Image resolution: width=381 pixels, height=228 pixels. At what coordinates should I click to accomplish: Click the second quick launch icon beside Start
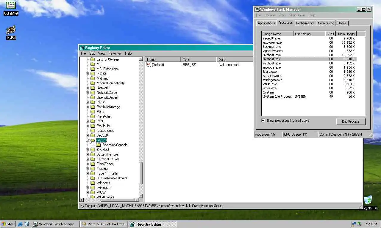coord(26,224)
